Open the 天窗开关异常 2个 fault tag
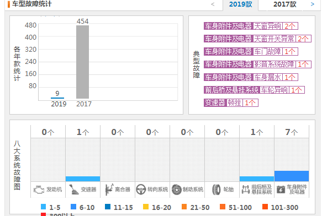The image size is (322, 216). click(x=257, y=39)
